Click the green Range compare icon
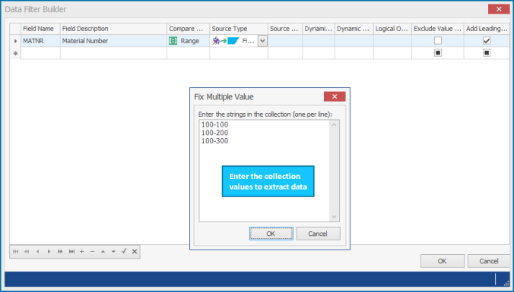This screenshot has height=292, width=514. click(x=173, y=41)
